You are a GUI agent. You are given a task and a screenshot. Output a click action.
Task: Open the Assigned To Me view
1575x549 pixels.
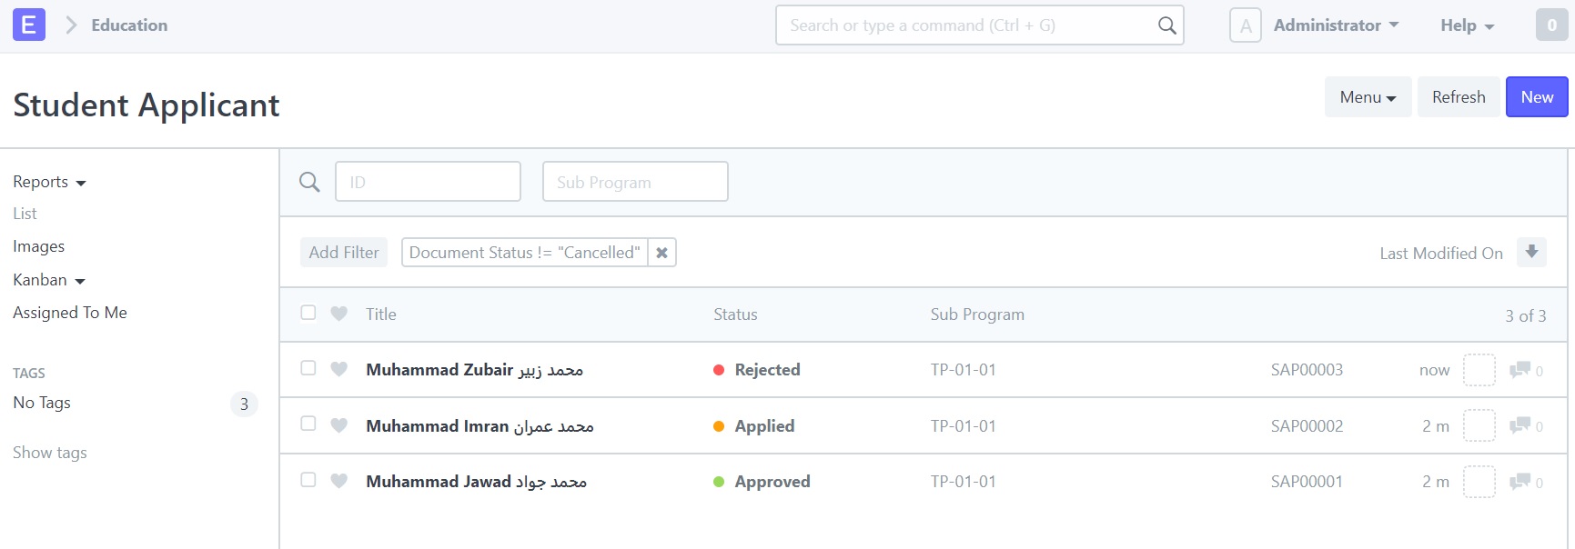click(69, 312)
